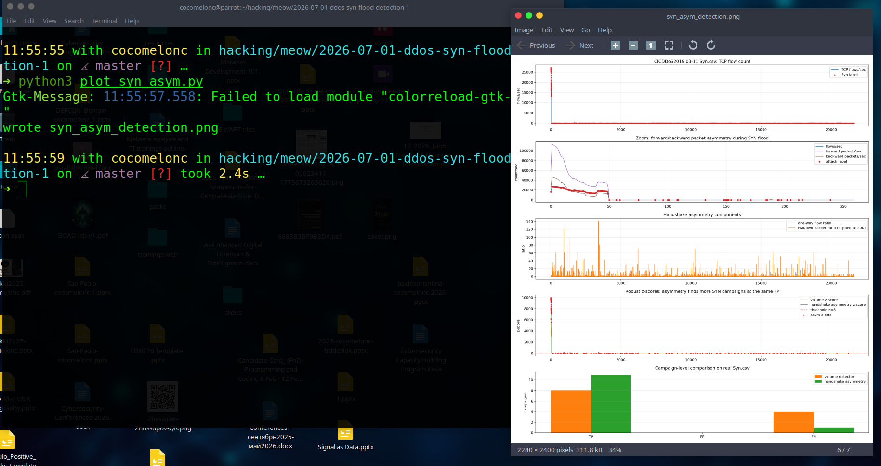Open the terminal's File menu

[11, 21]
